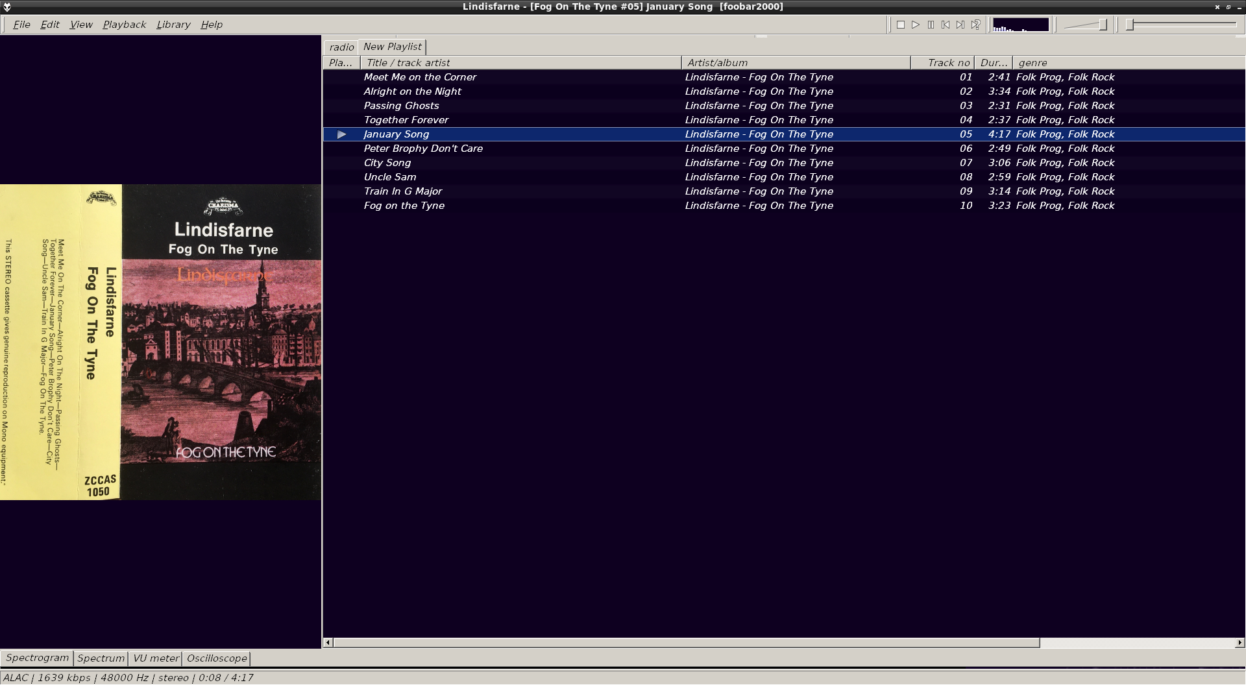Select track Together Forever

(784, 120)
